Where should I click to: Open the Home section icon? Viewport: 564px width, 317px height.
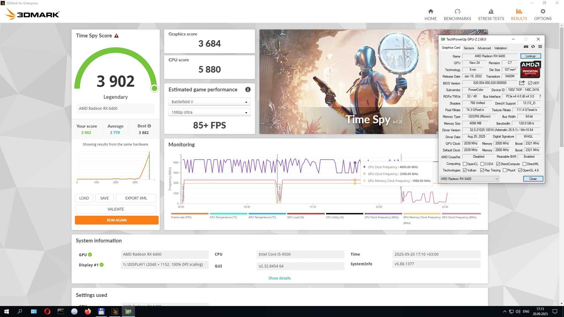430,11
